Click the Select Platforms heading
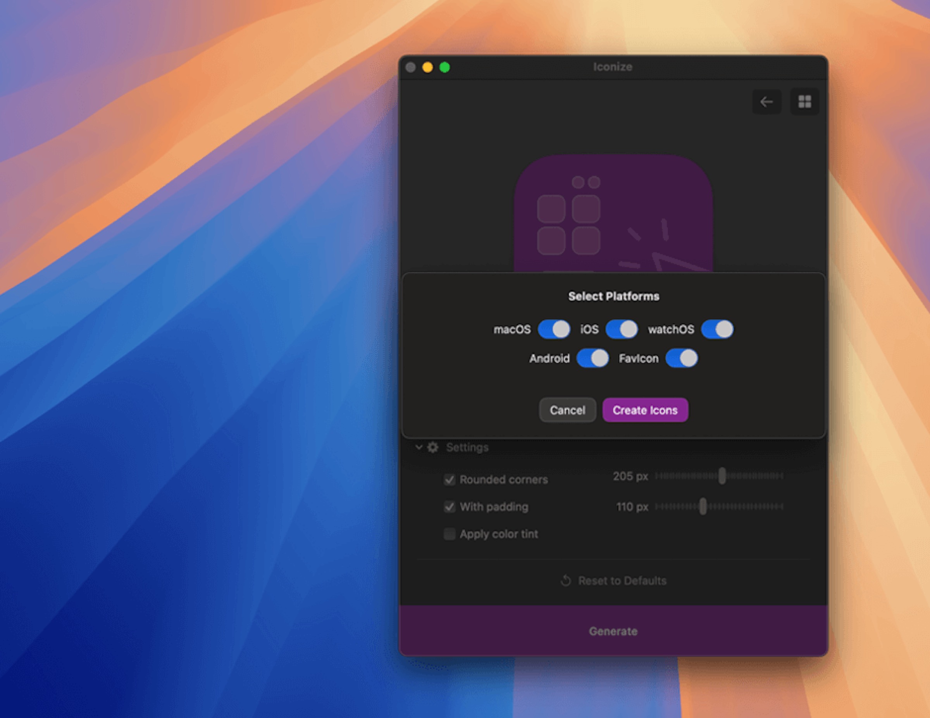The image size is (930, 718). click(x=614, y=296)
